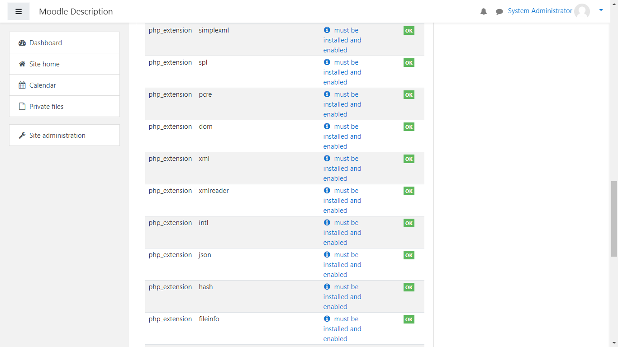Click the page vertical scrollbar thumb

614,219
